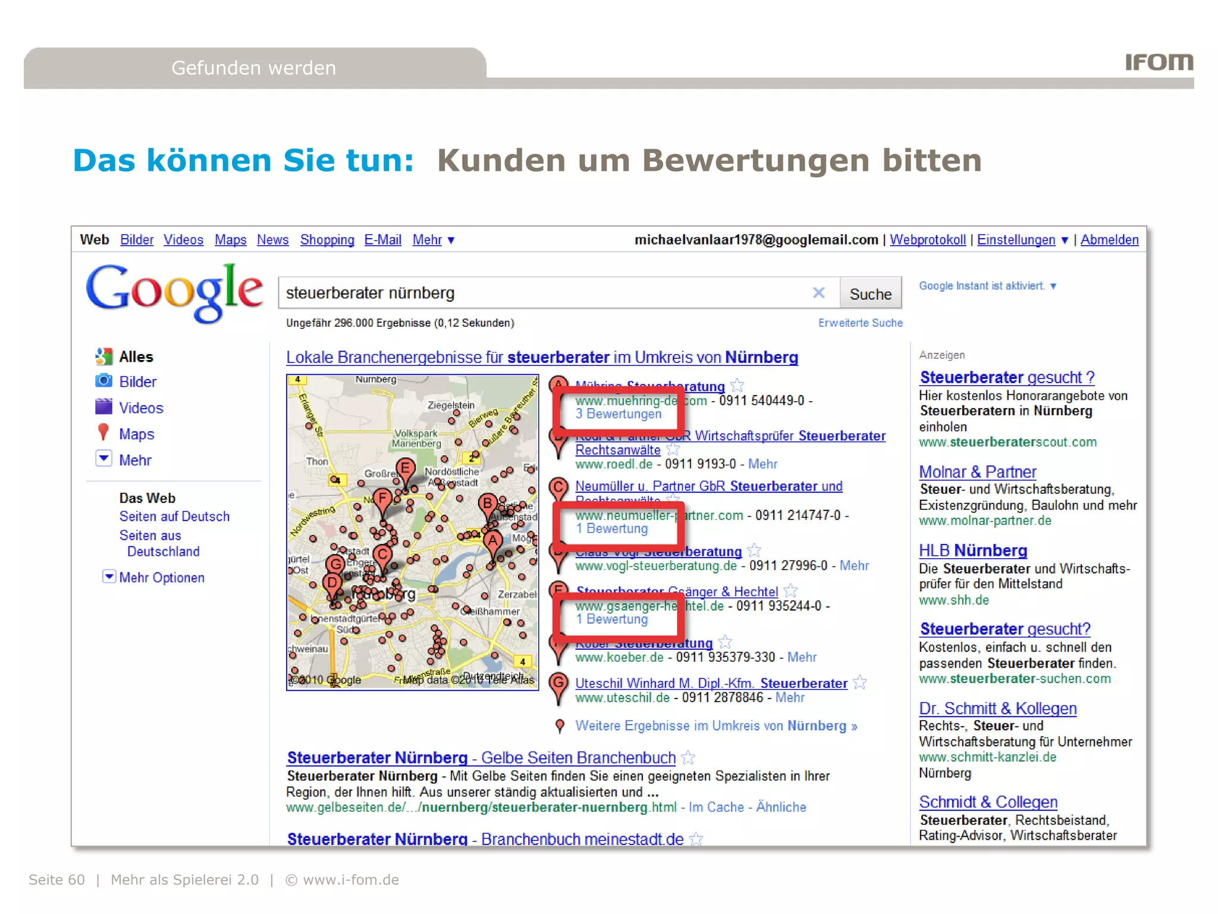Click the Alles icon in sidebar

tap(103, 356)
